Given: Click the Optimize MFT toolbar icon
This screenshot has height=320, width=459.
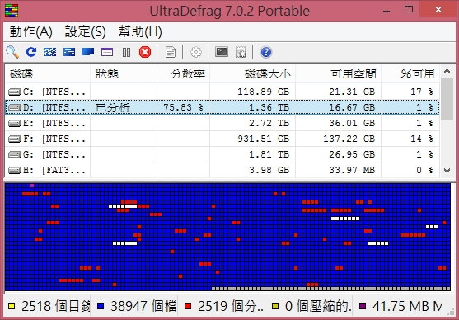Looking at the screenshot, I should [107, 52].
